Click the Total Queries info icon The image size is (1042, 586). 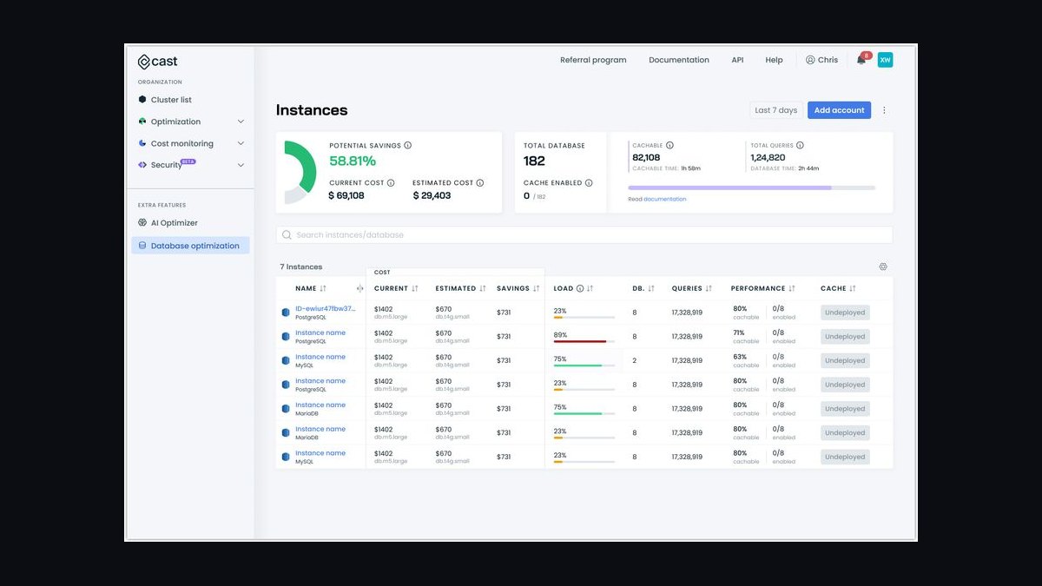click(800, 146)
